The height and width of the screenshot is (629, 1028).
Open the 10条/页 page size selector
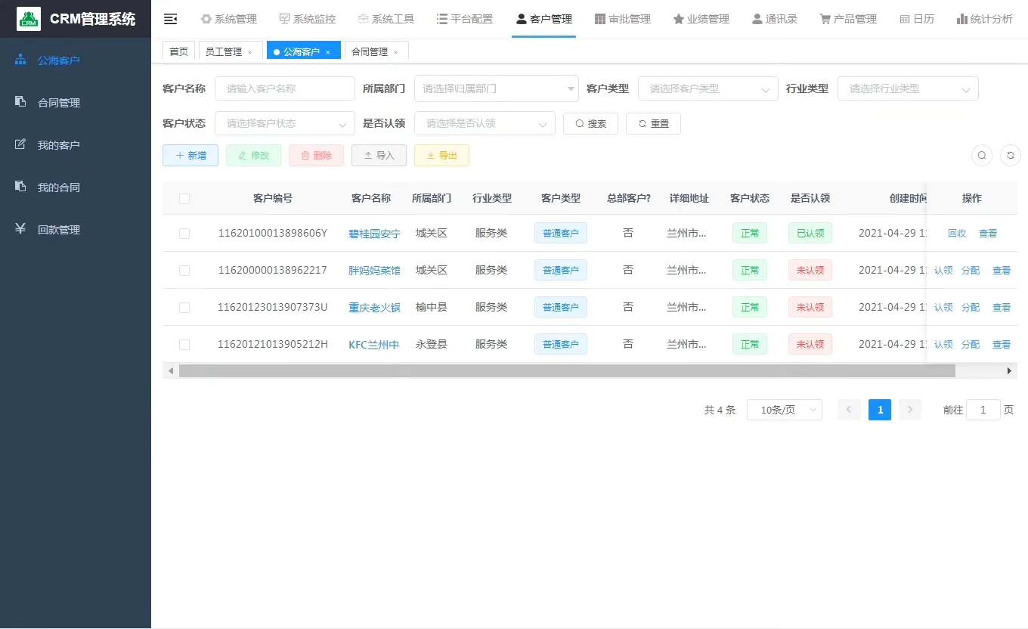pos(784,410)
